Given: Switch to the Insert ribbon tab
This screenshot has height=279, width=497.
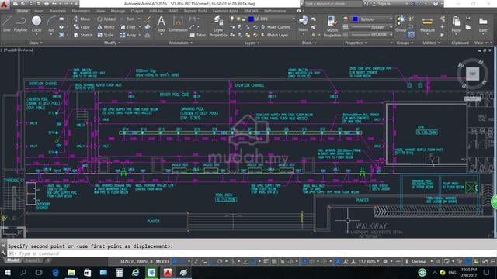Looking at the screenshot, I should 39,11.
